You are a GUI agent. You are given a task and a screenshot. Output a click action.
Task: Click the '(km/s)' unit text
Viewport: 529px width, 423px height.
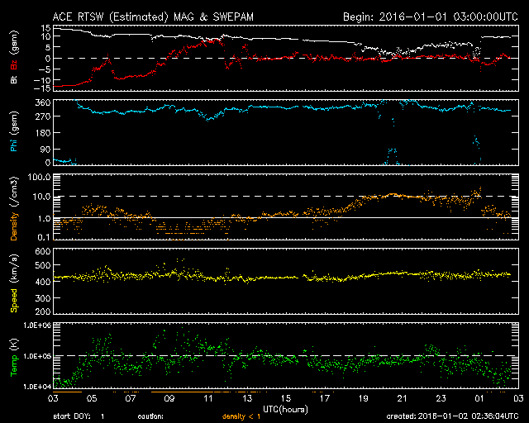(x=15, y=269)
